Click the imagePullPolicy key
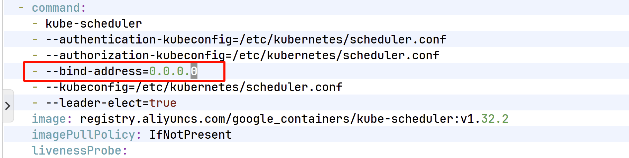The image size is (629, 158). point(83,135)
